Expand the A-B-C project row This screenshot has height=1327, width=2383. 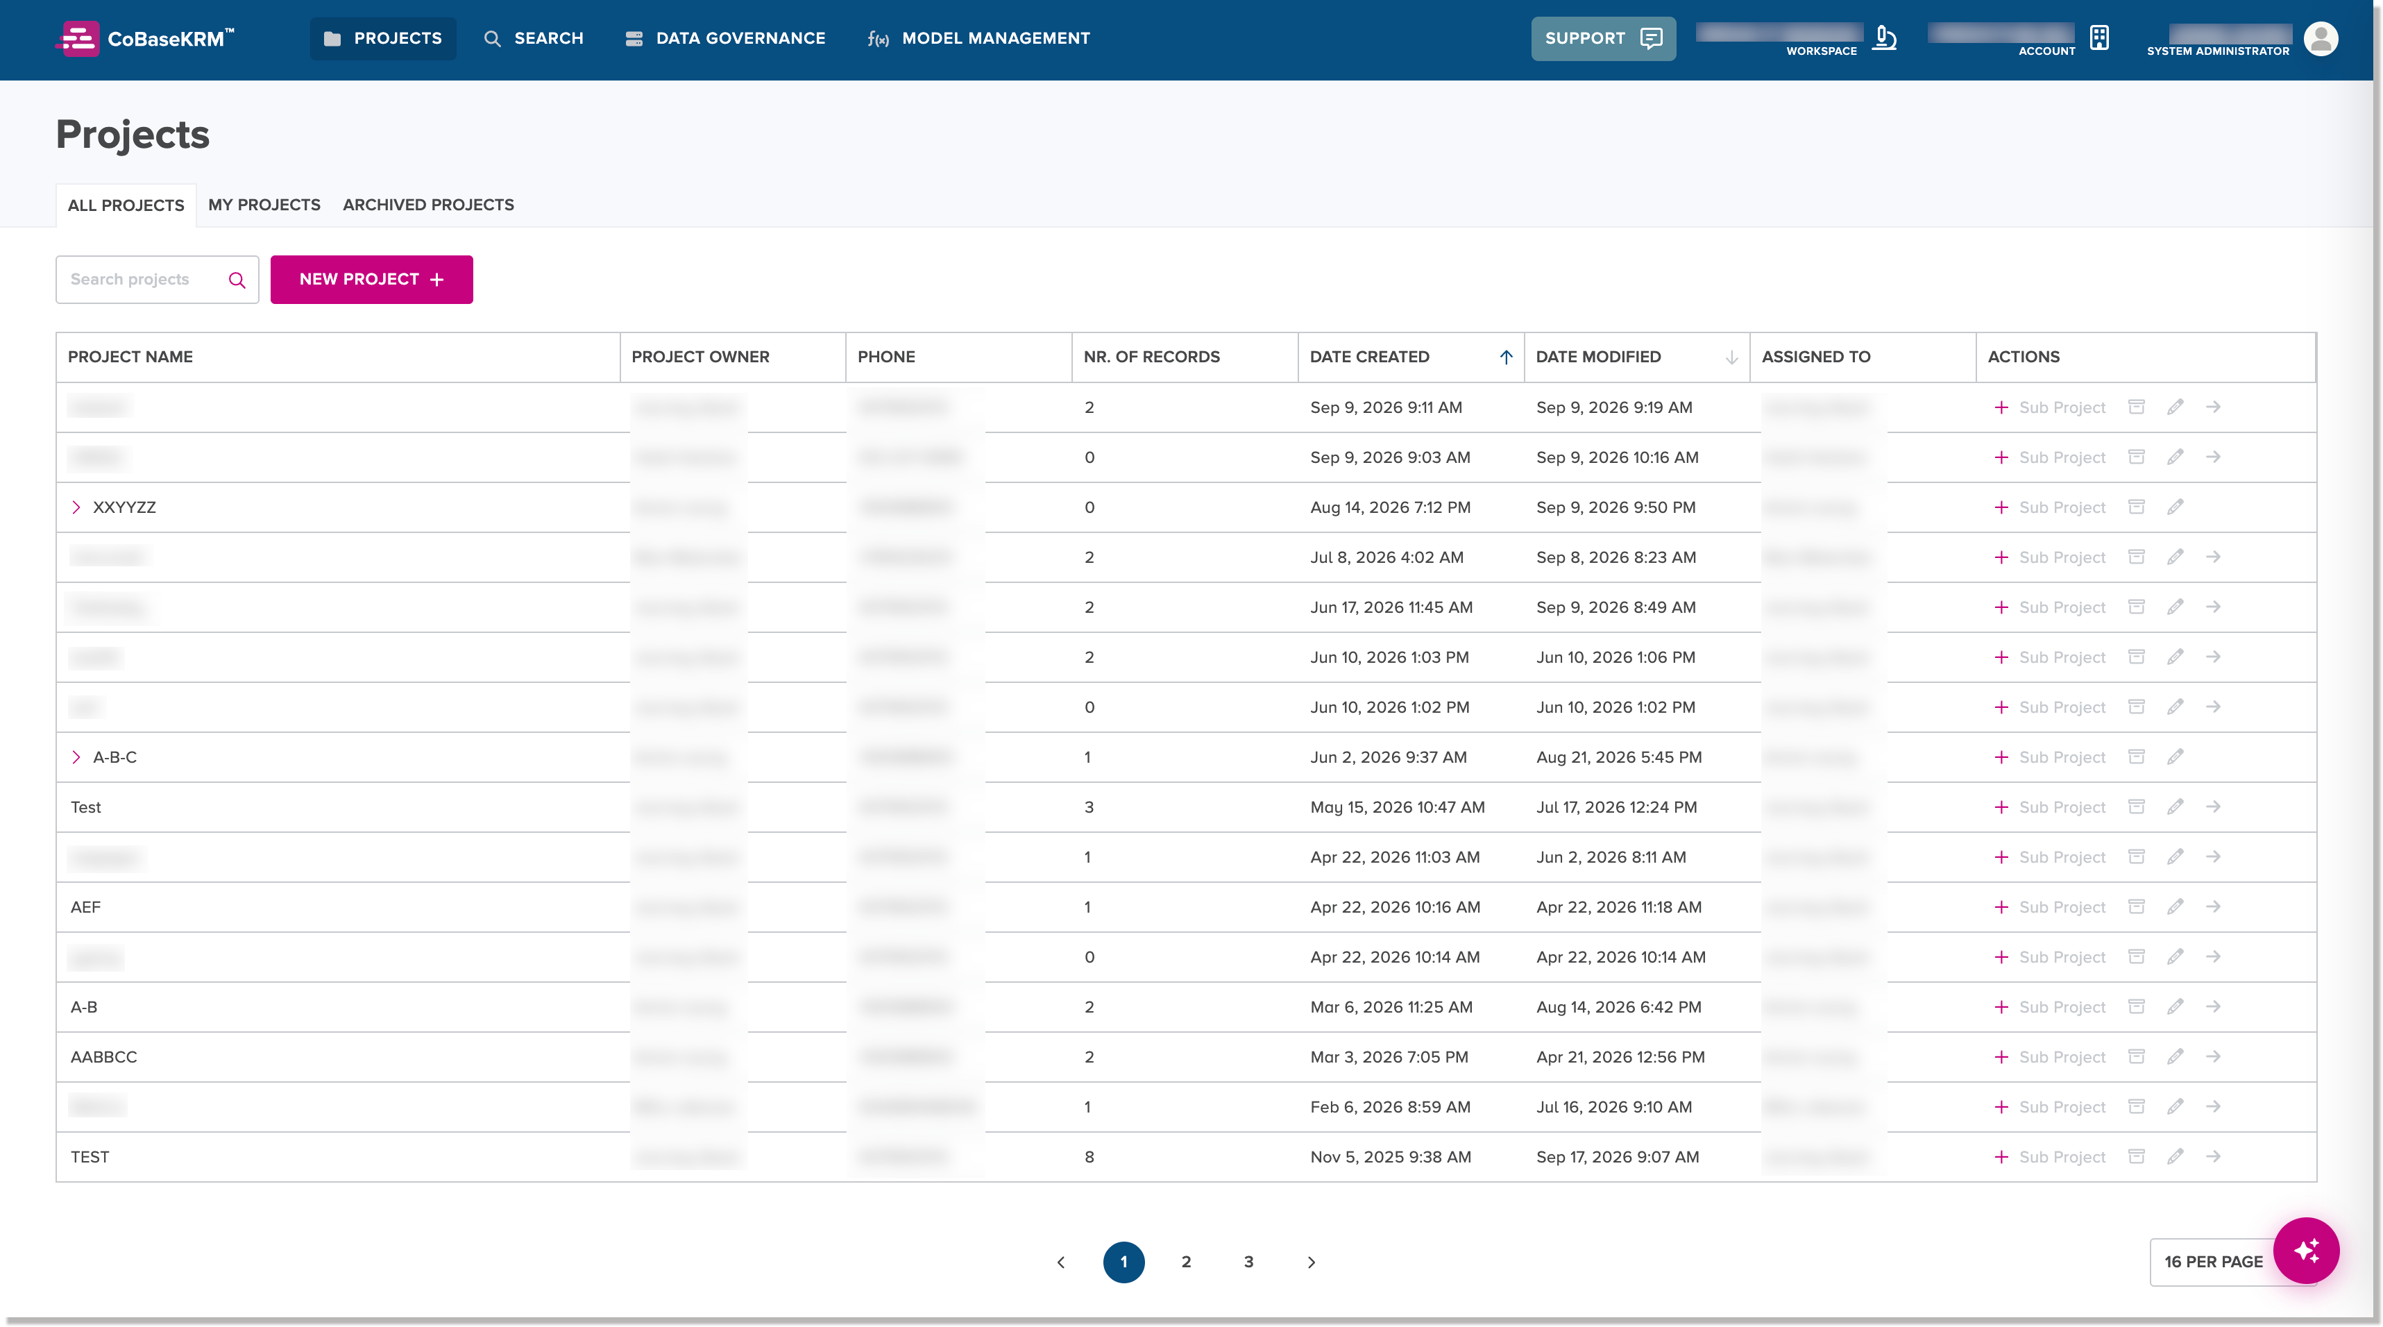pyautogui.click(x=77, y=757)
